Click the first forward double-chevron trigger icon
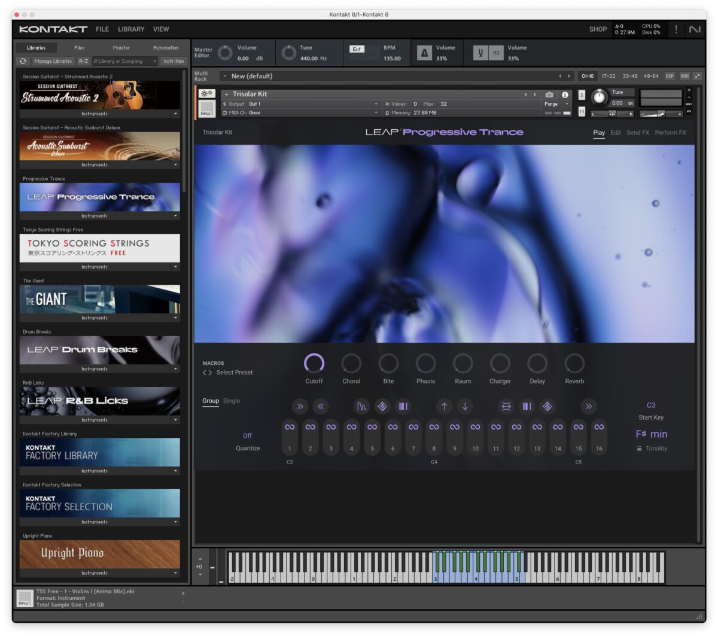The image size is (718, 637). (300, 407)
